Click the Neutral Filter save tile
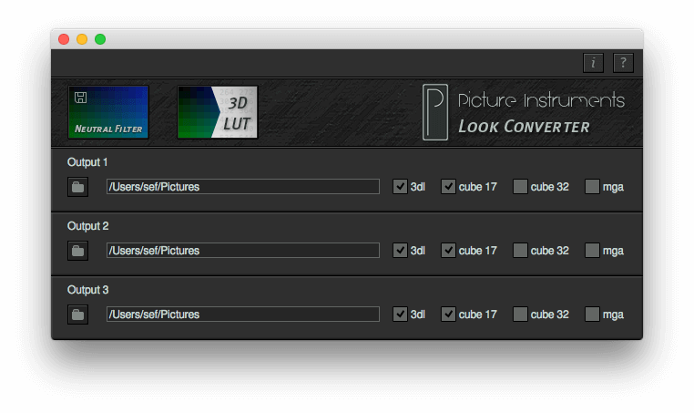The width and height of the screenshot is (694, 413). (108, 112)
